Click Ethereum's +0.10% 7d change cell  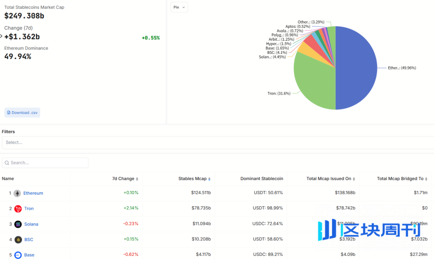point(131,193)
